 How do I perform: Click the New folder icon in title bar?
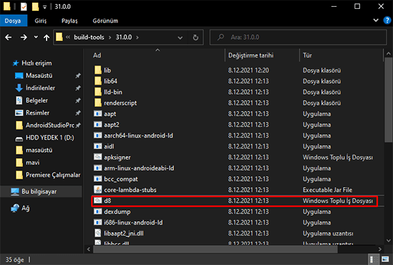point(36,7)
